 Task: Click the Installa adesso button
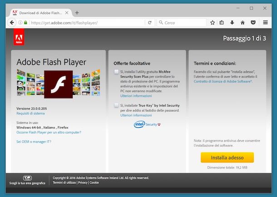pos(227,158)
